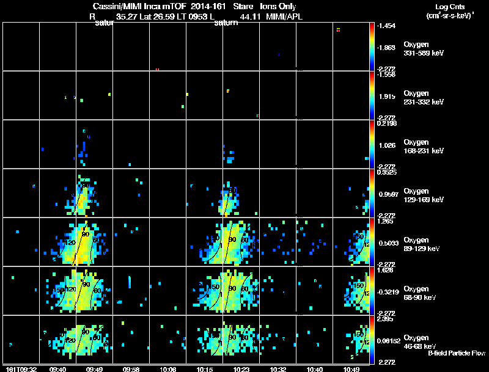Screen dimensions: 489x372
Task: Click the 'Stare' word in the header
Action: 243,7
